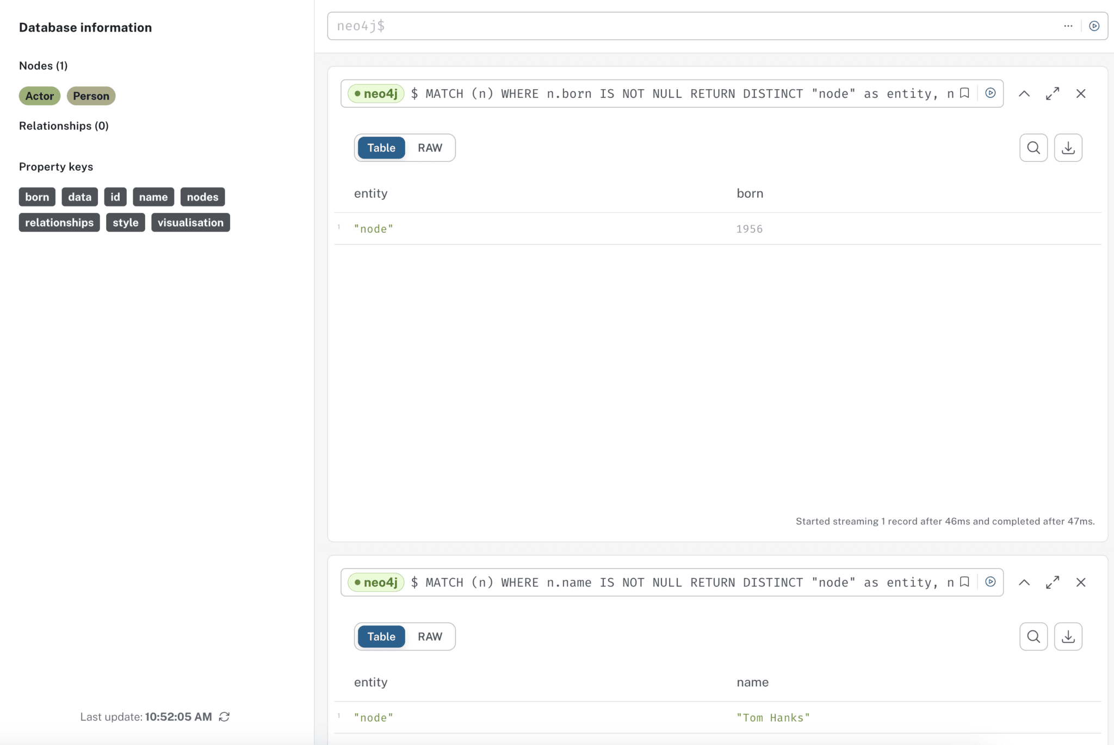The height and width of the screenshot is (745, 1114).
Task: Collapse the second result frame
Action: [1025, 582]
